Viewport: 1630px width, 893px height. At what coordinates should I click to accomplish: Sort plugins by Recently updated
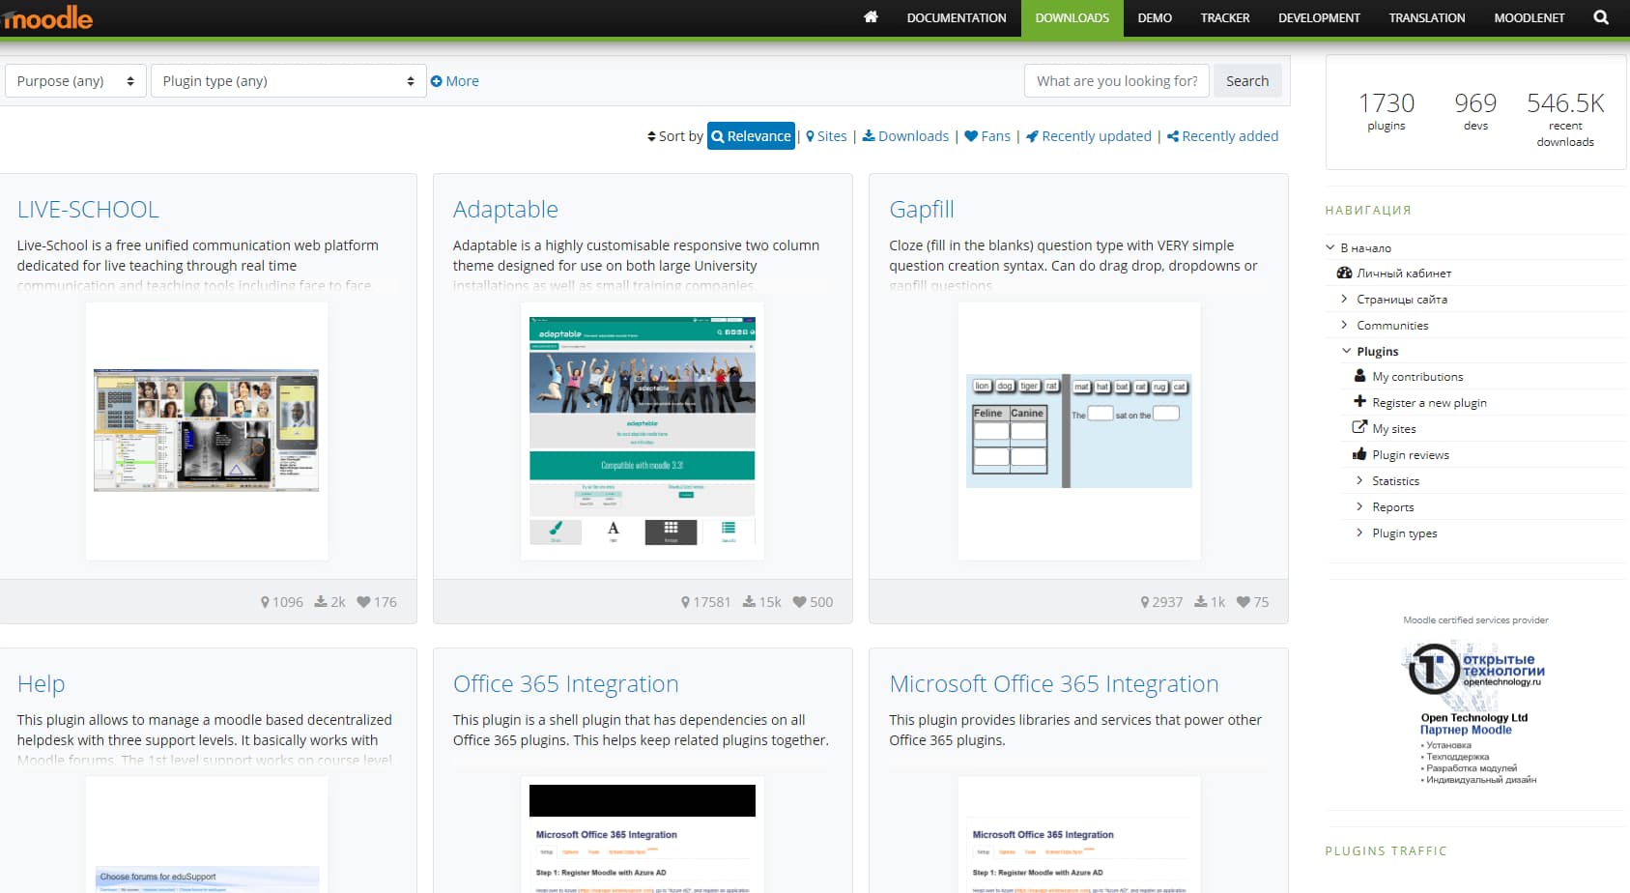[x=1089, y=136]
